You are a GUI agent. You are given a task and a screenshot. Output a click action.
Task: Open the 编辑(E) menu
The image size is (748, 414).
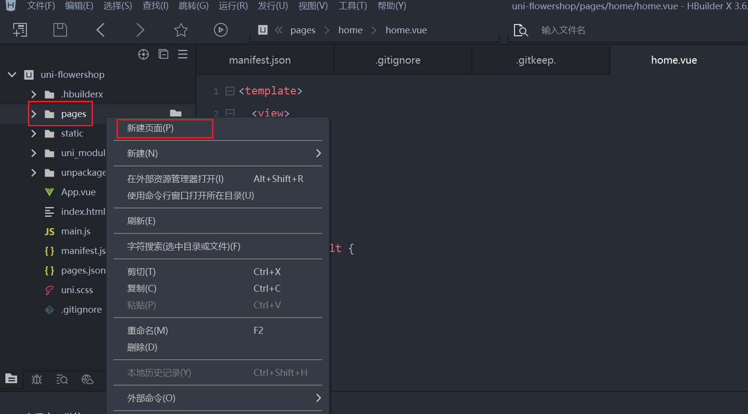pyautogui.click(x=79, y=6)
